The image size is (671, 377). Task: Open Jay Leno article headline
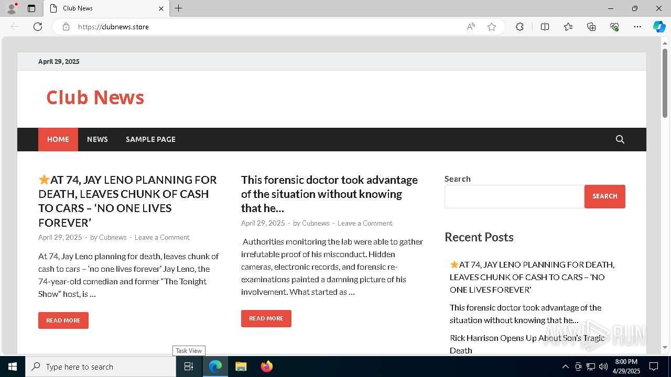tap(127, 201)
